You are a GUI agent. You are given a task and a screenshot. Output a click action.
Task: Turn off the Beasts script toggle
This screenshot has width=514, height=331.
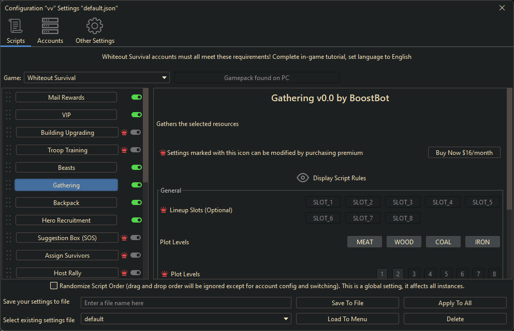[x=136, y=167]
